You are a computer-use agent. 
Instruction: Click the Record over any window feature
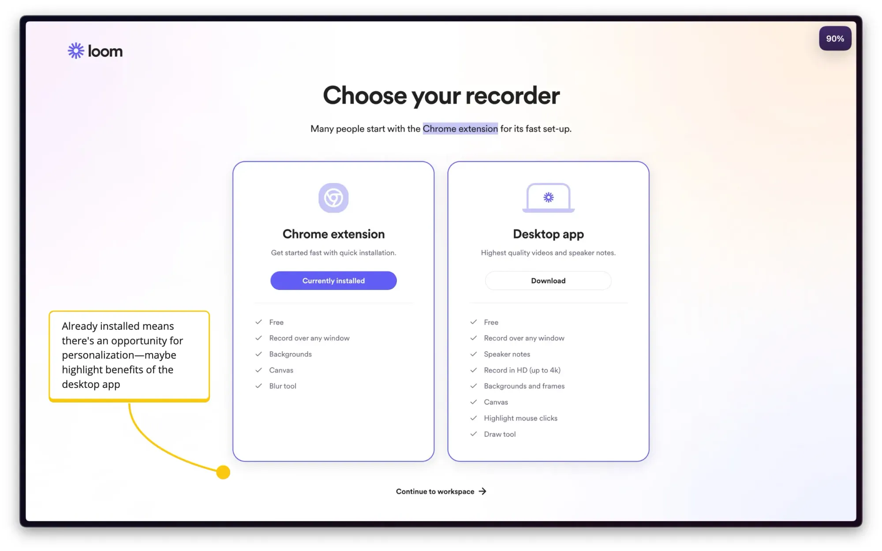coord(309,338)
